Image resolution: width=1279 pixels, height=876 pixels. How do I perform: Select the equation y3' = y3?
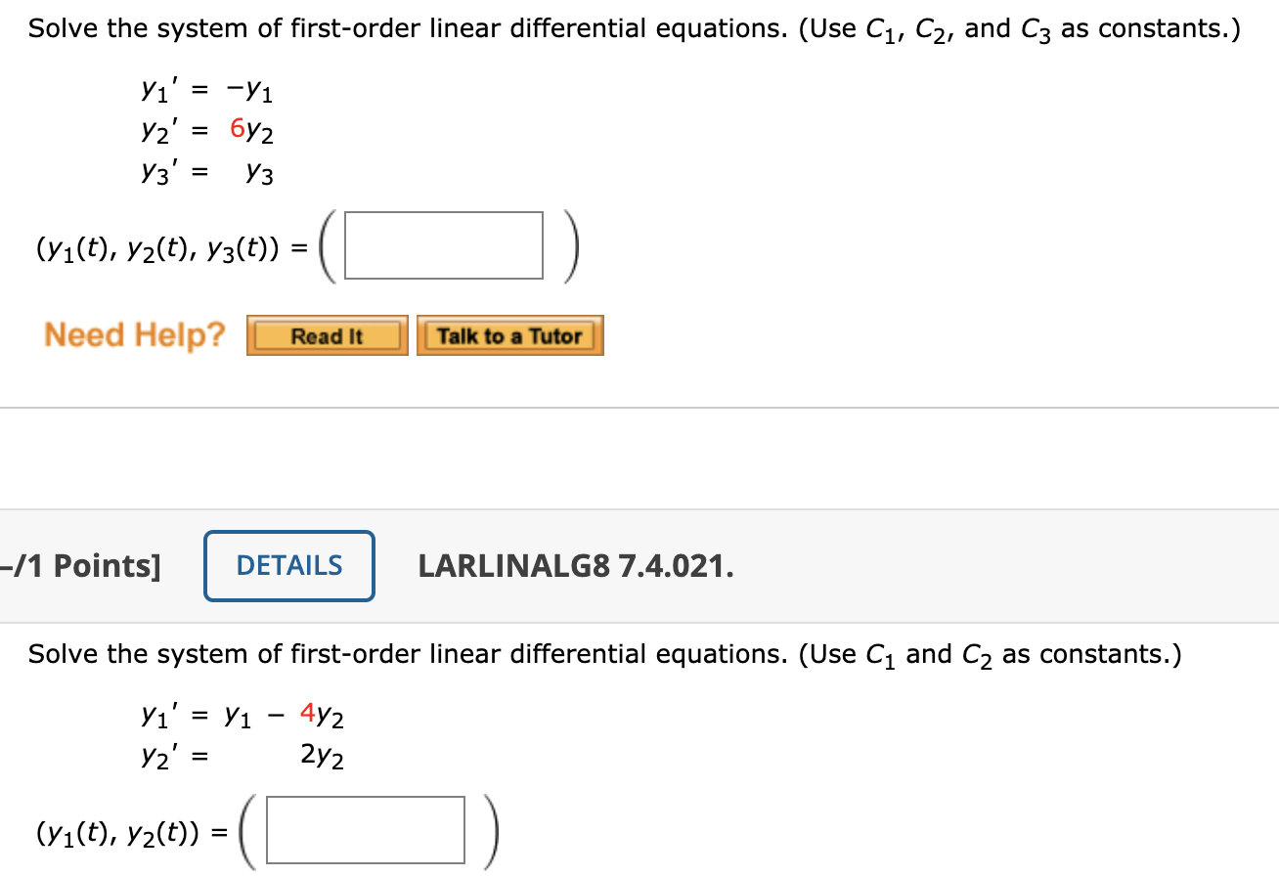coord(207,172)
